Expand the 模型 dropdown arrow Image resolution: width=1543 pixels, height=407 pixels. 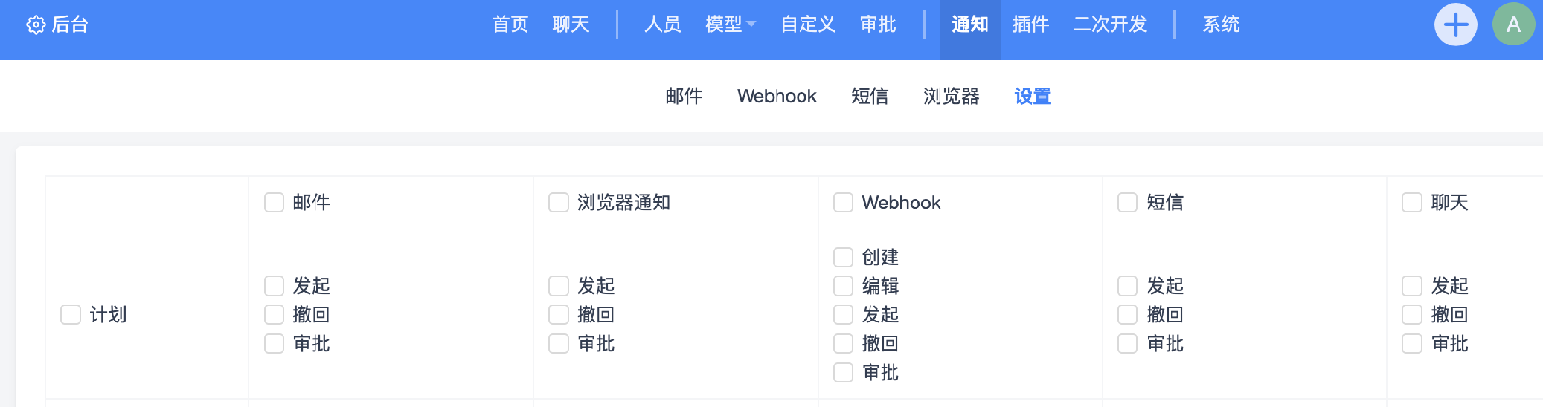point(751,25)
